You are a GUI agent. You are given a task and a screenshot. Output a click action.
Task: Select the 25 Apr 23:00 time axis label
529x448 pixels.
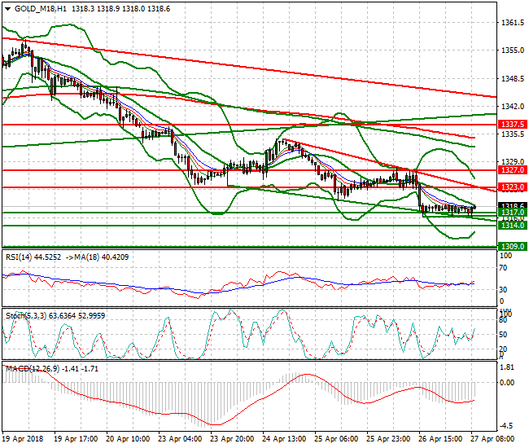click(x=388, y=439)
